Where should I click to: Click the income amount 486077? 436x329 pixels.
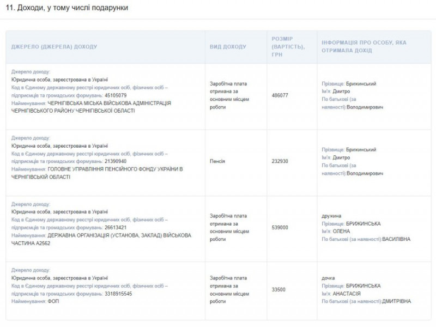coord(280,95)
